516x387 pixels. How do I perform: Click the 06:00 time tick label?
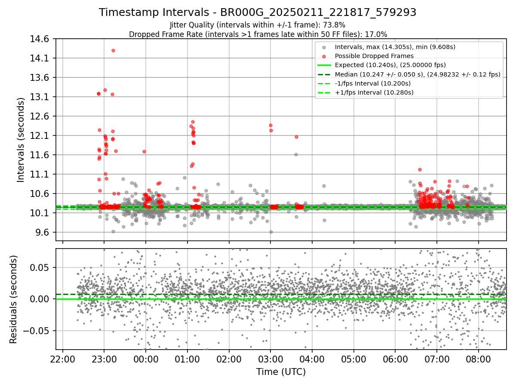coord(395,359)
